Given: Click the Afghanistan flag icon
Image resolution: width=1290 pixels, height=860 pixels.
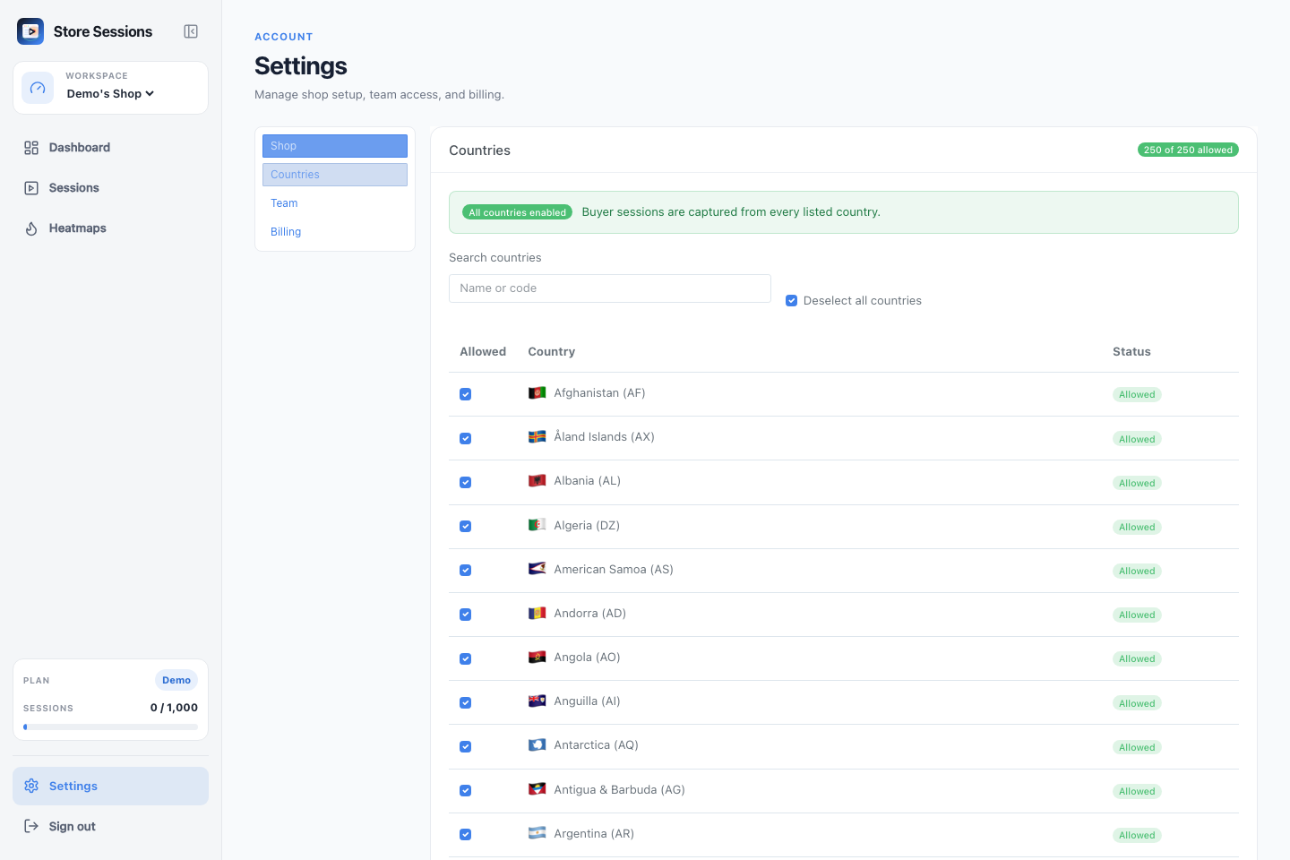Looking at the screenshot, I should 537,392.
